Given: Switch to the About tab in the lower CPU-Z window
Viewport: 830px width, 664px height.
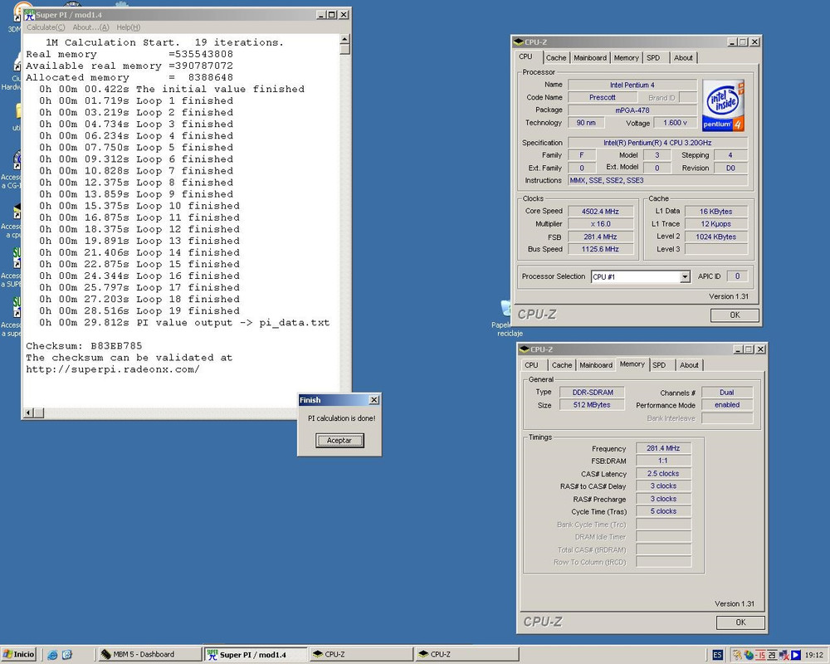Looking at the screenshot, I should [x=689, y=365].
